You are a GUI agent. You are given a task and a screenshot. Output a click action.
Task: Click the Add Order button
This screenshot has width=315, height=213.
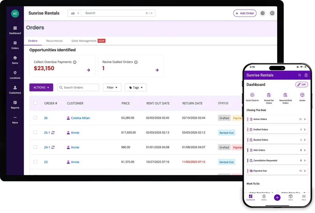coord(245,13)
